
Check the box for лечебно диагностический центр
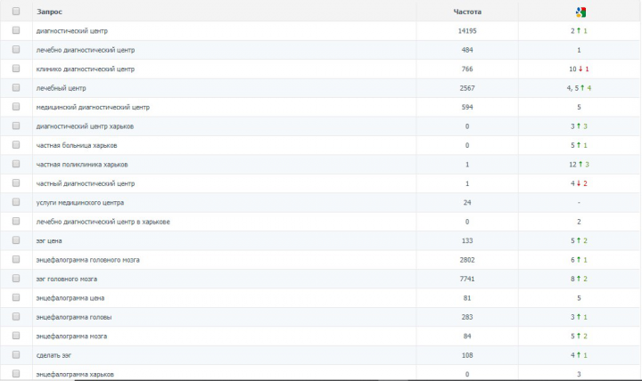[16, 50]
